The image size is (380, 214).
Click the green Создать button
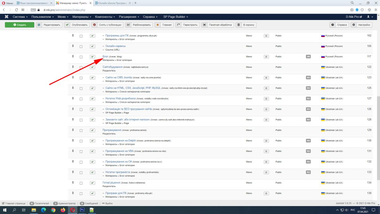pos(19,25)
